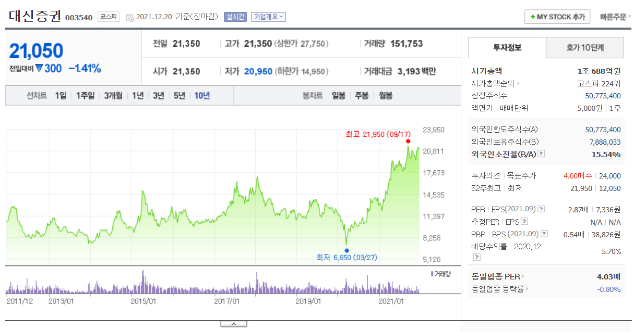
Task: Click the 4.00매수 investment opinion value
Action: coord(579,176)
